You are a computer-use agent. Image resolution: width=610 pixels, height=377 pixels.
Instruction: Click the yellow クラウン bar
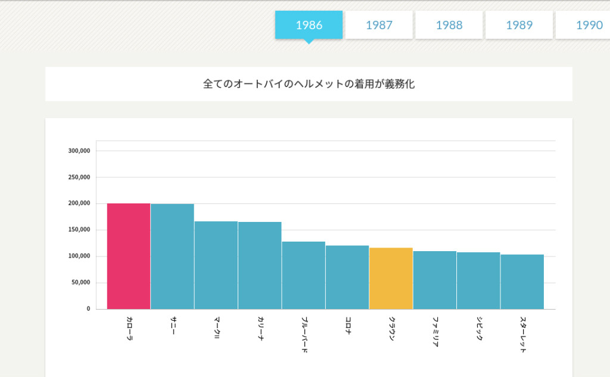coord(391,279)
